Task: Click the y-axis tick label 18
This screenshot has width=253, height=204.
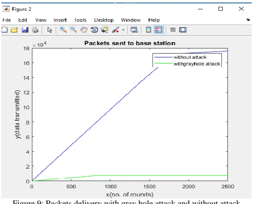Action: pyautogui.click(x=26, y=48)
